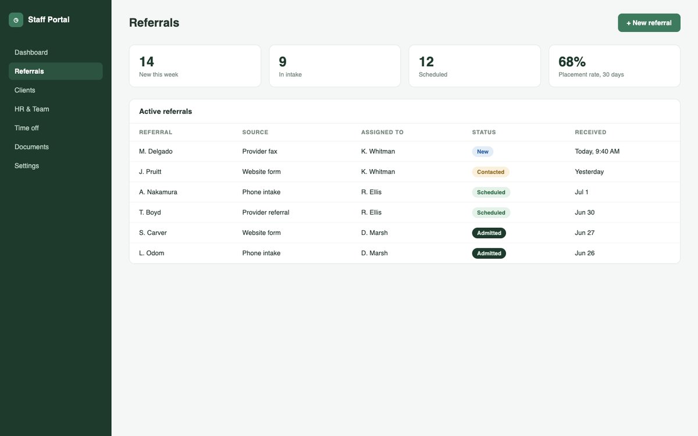
Task: Click D. Marsh in S. Carver row
Action: coord(375,233)
